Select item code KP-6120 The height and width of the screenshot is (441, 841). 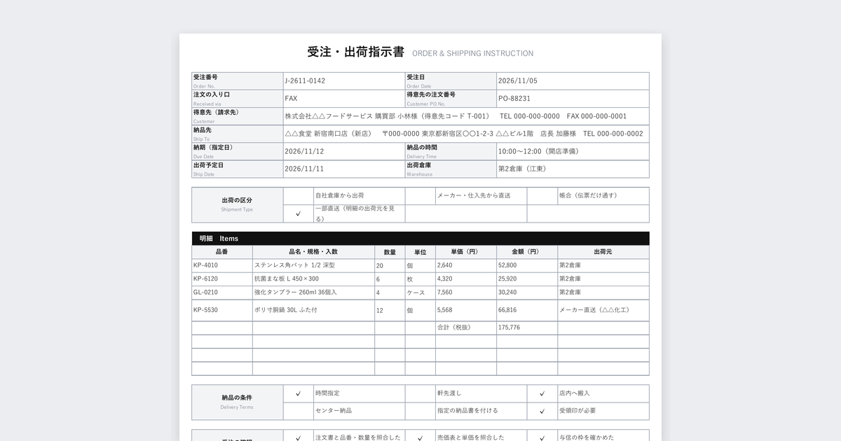[x=206, y=279]
